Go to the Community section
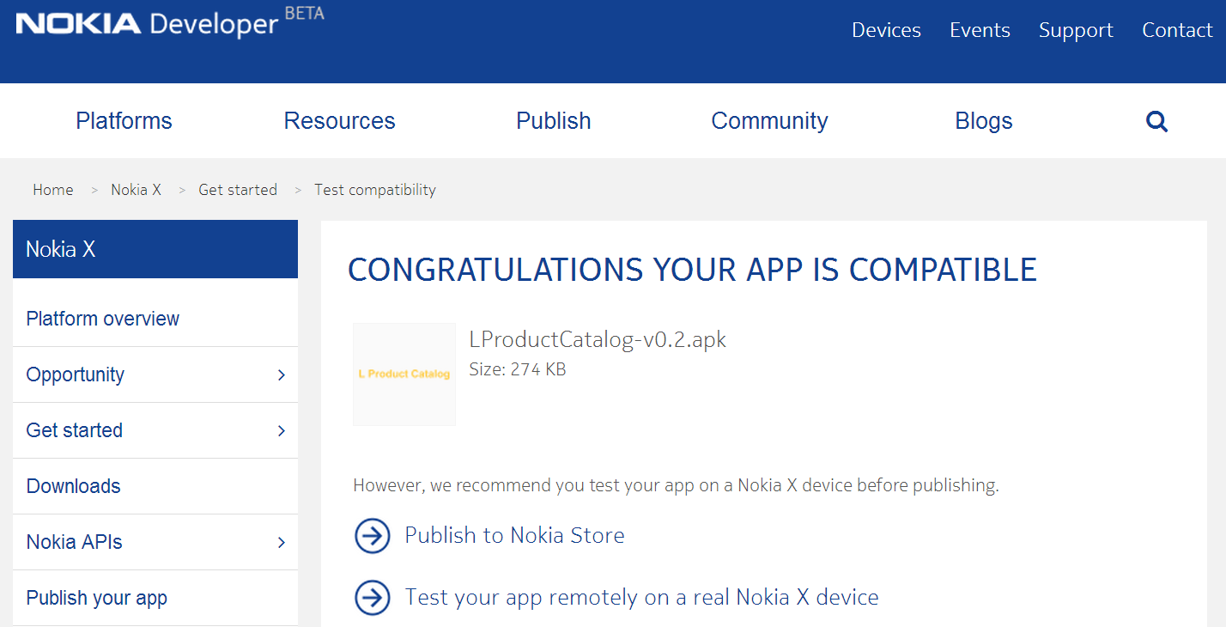The height and width of the screenshot is (627, 1226). [769, 121]
